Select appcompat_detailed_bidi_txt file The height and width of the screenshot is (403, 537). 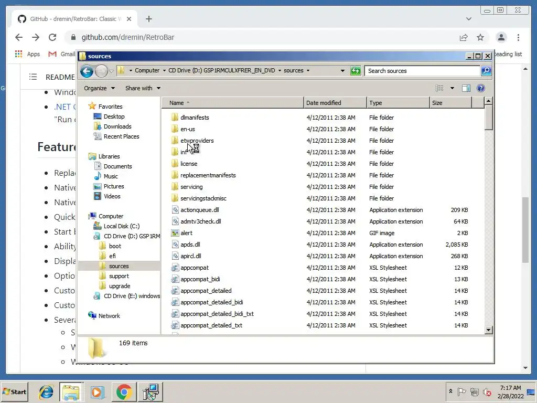pyautogui.click(x=217, y=314)
